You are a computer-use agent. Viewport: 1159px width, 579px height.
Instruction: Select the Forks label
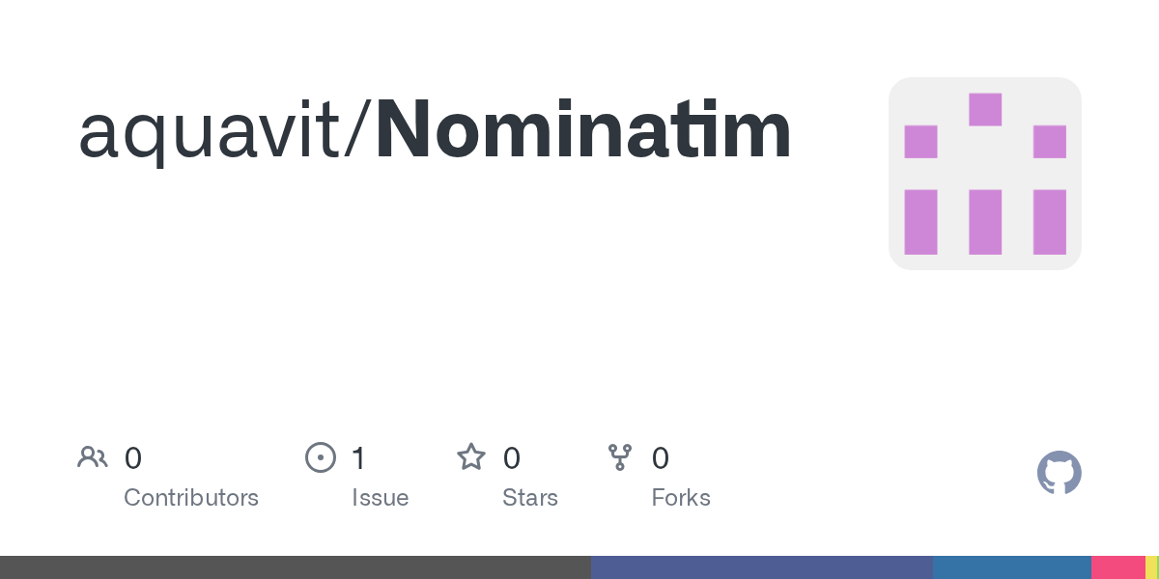(x=681, y=498)
